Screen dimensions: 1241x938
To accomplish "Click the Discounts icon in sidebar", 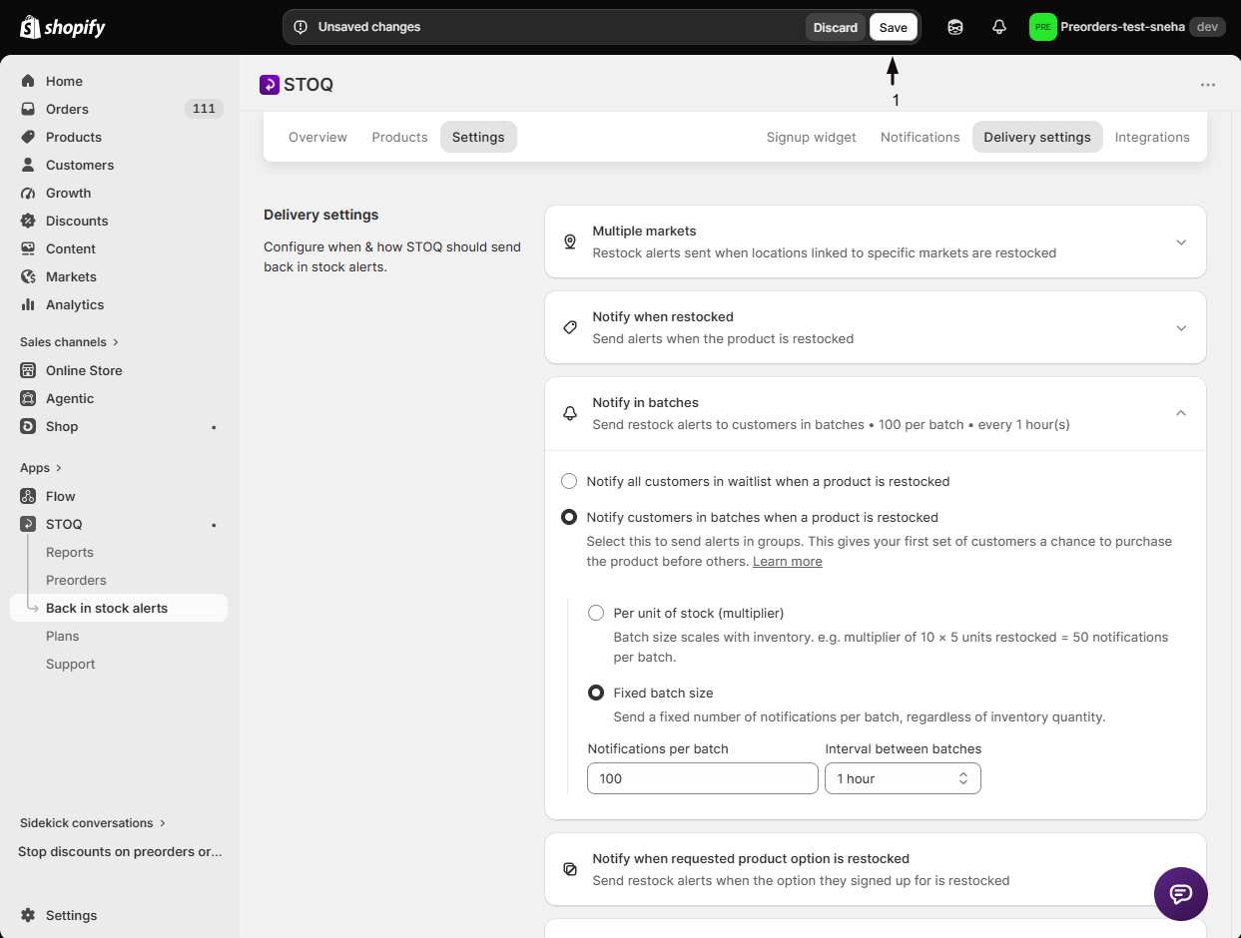I will pyautogui.click(x=28, y=221).
